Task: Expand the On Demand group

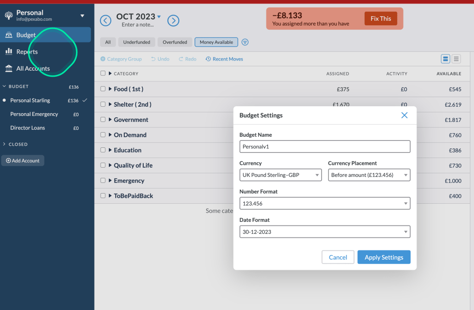Action: point(110,134)
